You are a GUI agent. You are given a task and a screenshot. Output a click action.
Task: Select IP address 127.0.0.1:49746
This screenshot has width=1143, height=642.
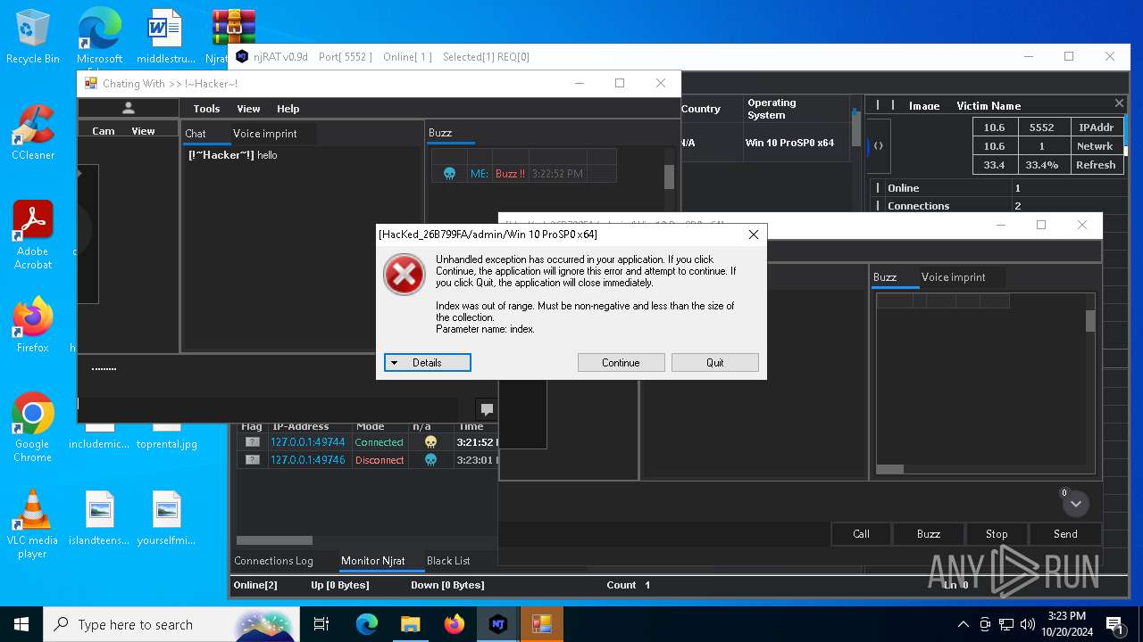(307, 460)
